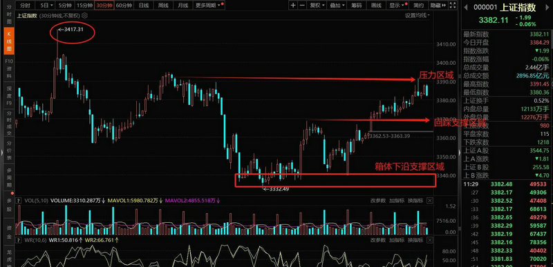Open the 分时成交 sidebar tab
The width and height of the screenshot is (553, 267).
click(10, 123)
